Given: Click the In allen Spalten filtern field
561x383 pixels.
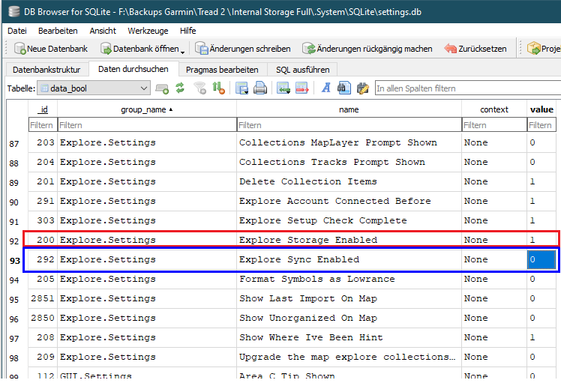Looking at the screenshot, I should pyautogui.click(x=467, y=88).
